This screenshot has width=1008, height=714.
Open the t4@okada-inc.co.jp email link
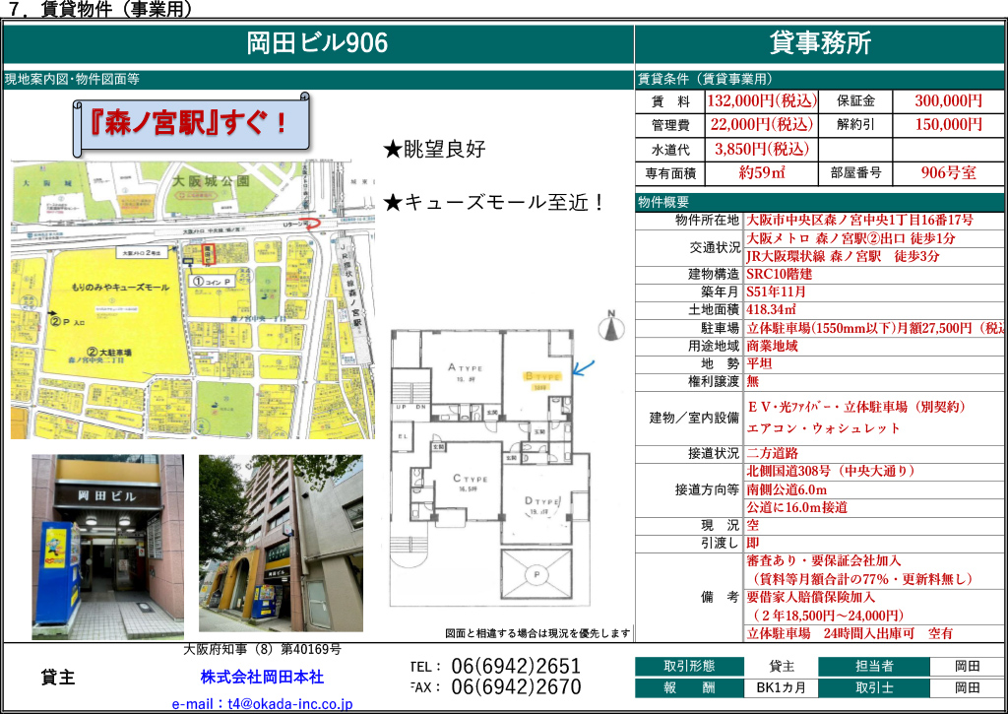[x=262, y=704]
